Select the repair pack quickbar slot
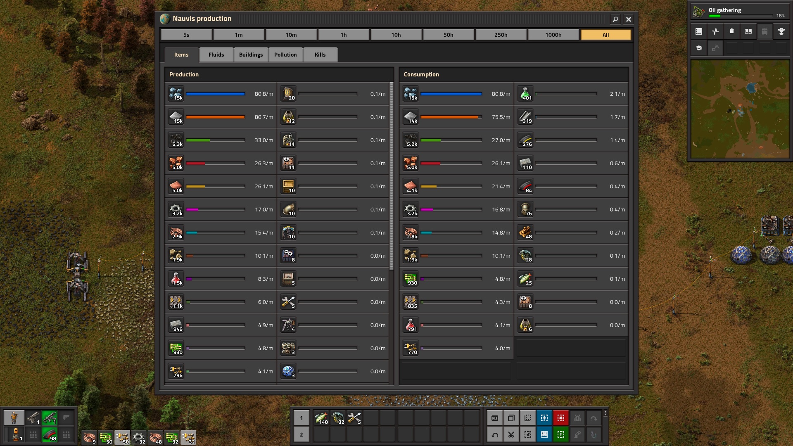 354,418
